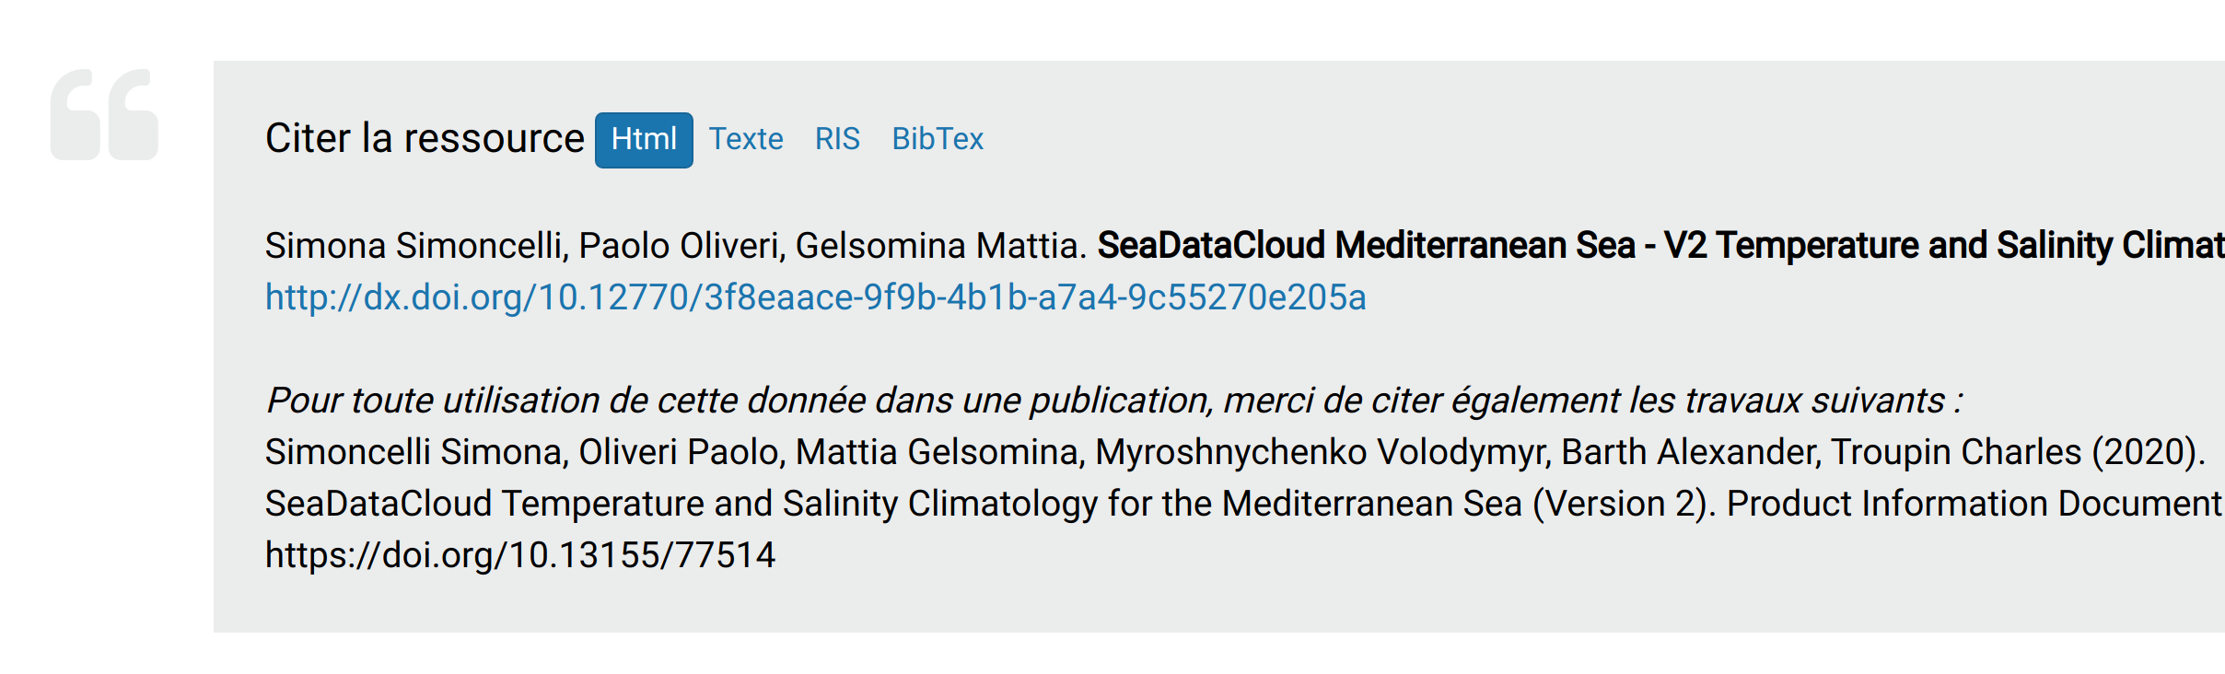Click the large quotation mark icon
This screenshot has width=2225, height=674.
coord(104,115)
